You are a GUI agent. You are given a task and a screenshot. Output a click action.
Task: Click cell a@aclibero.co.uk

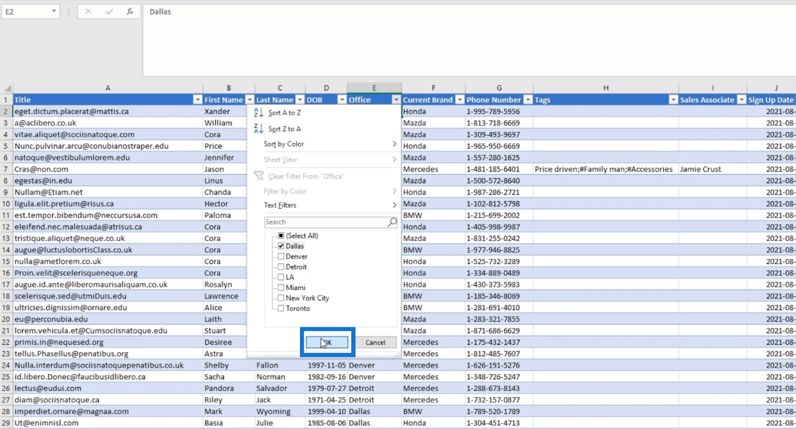click(x=108, y=123)
